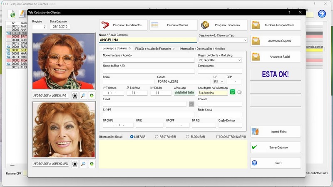Click green add icon next to SOFIA LOREN.JPG
The image size is (333, 187).
pos(92,96)
